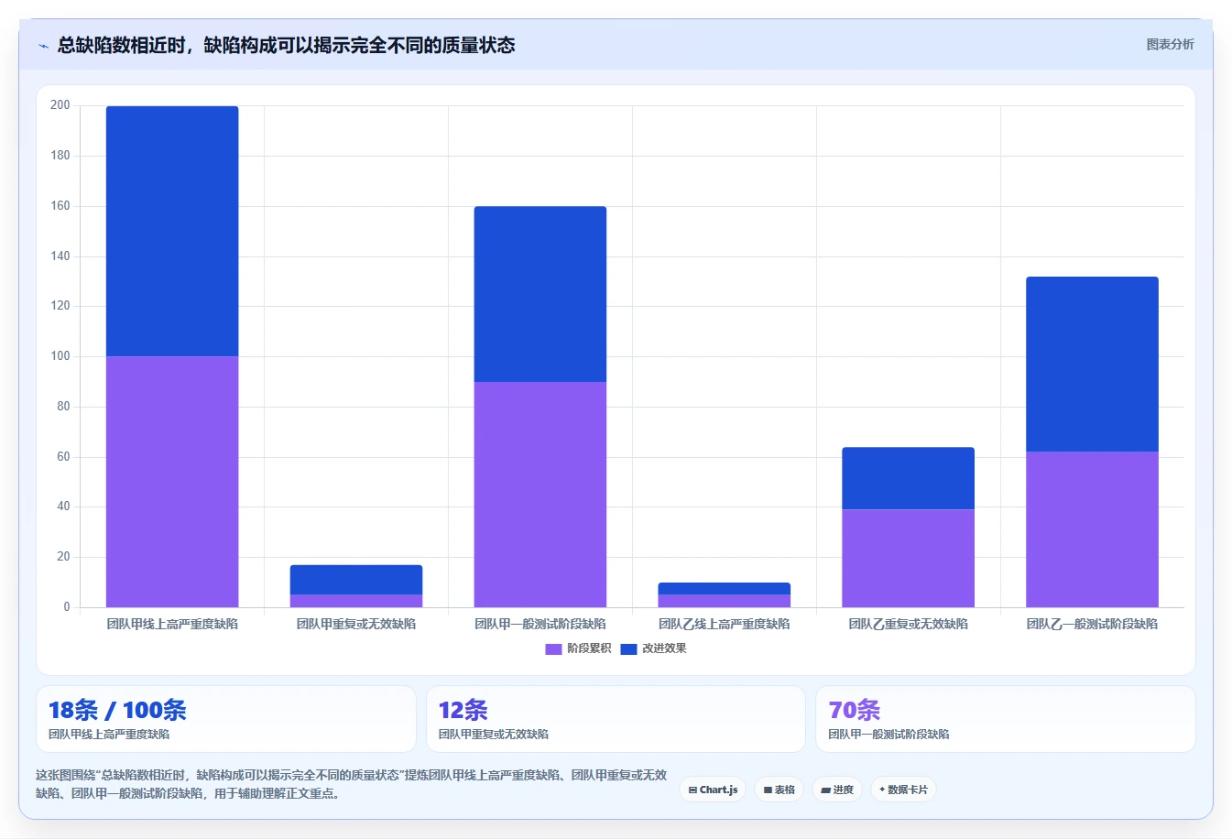1232x839 pixels.
Task: Click the purple segment of 团队甲线上高严重度缺陷 bar
Action: point(172,482)
